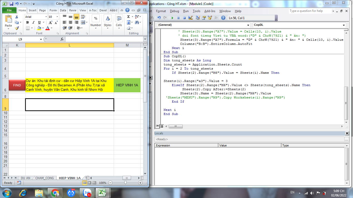
Task: Open the Debug menu in VBA editor
Action: click(x=174, y=11)
